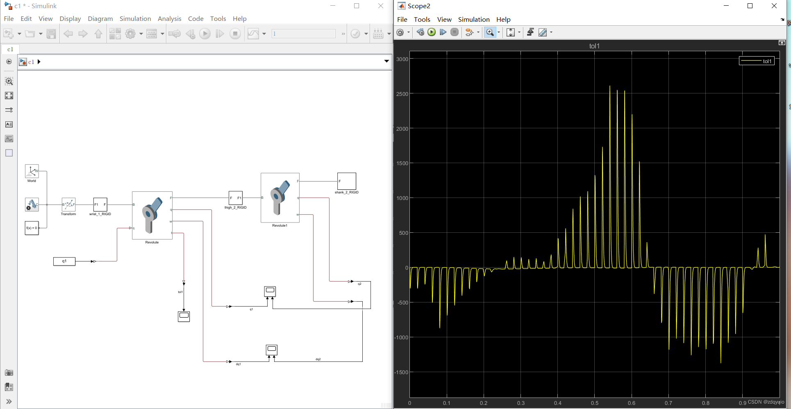Toggle Zoom mode in Scope2 toolbar
The image size is (791, 409).
coord(490,32)
